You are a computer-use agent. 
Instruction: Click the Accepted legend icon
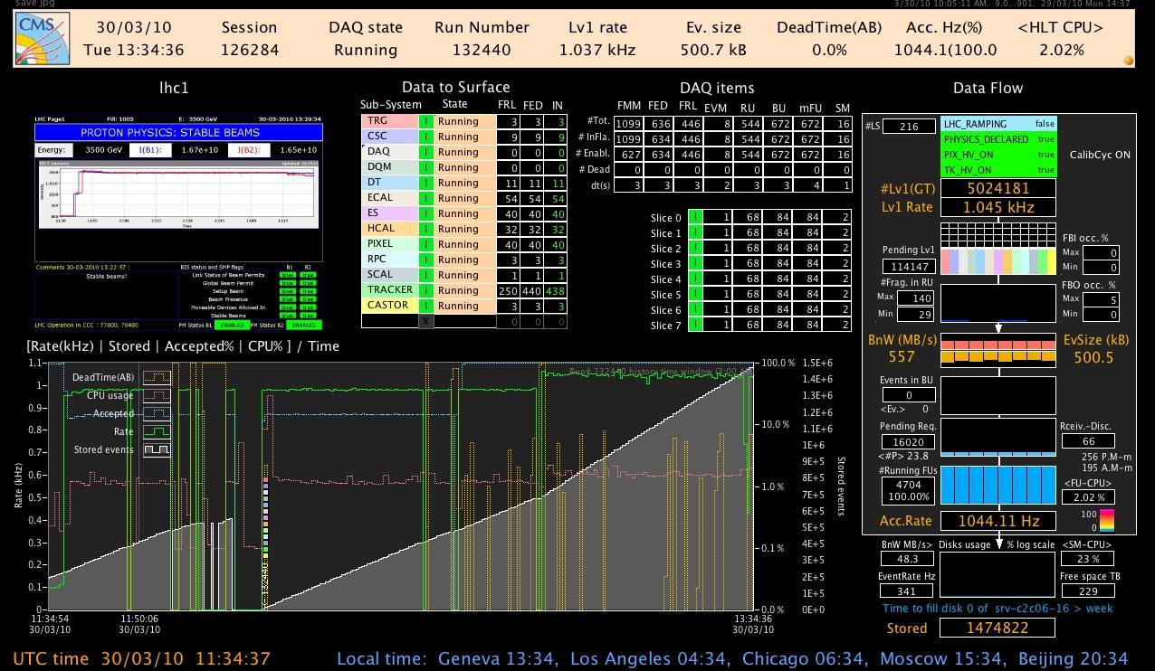[157, 413]
